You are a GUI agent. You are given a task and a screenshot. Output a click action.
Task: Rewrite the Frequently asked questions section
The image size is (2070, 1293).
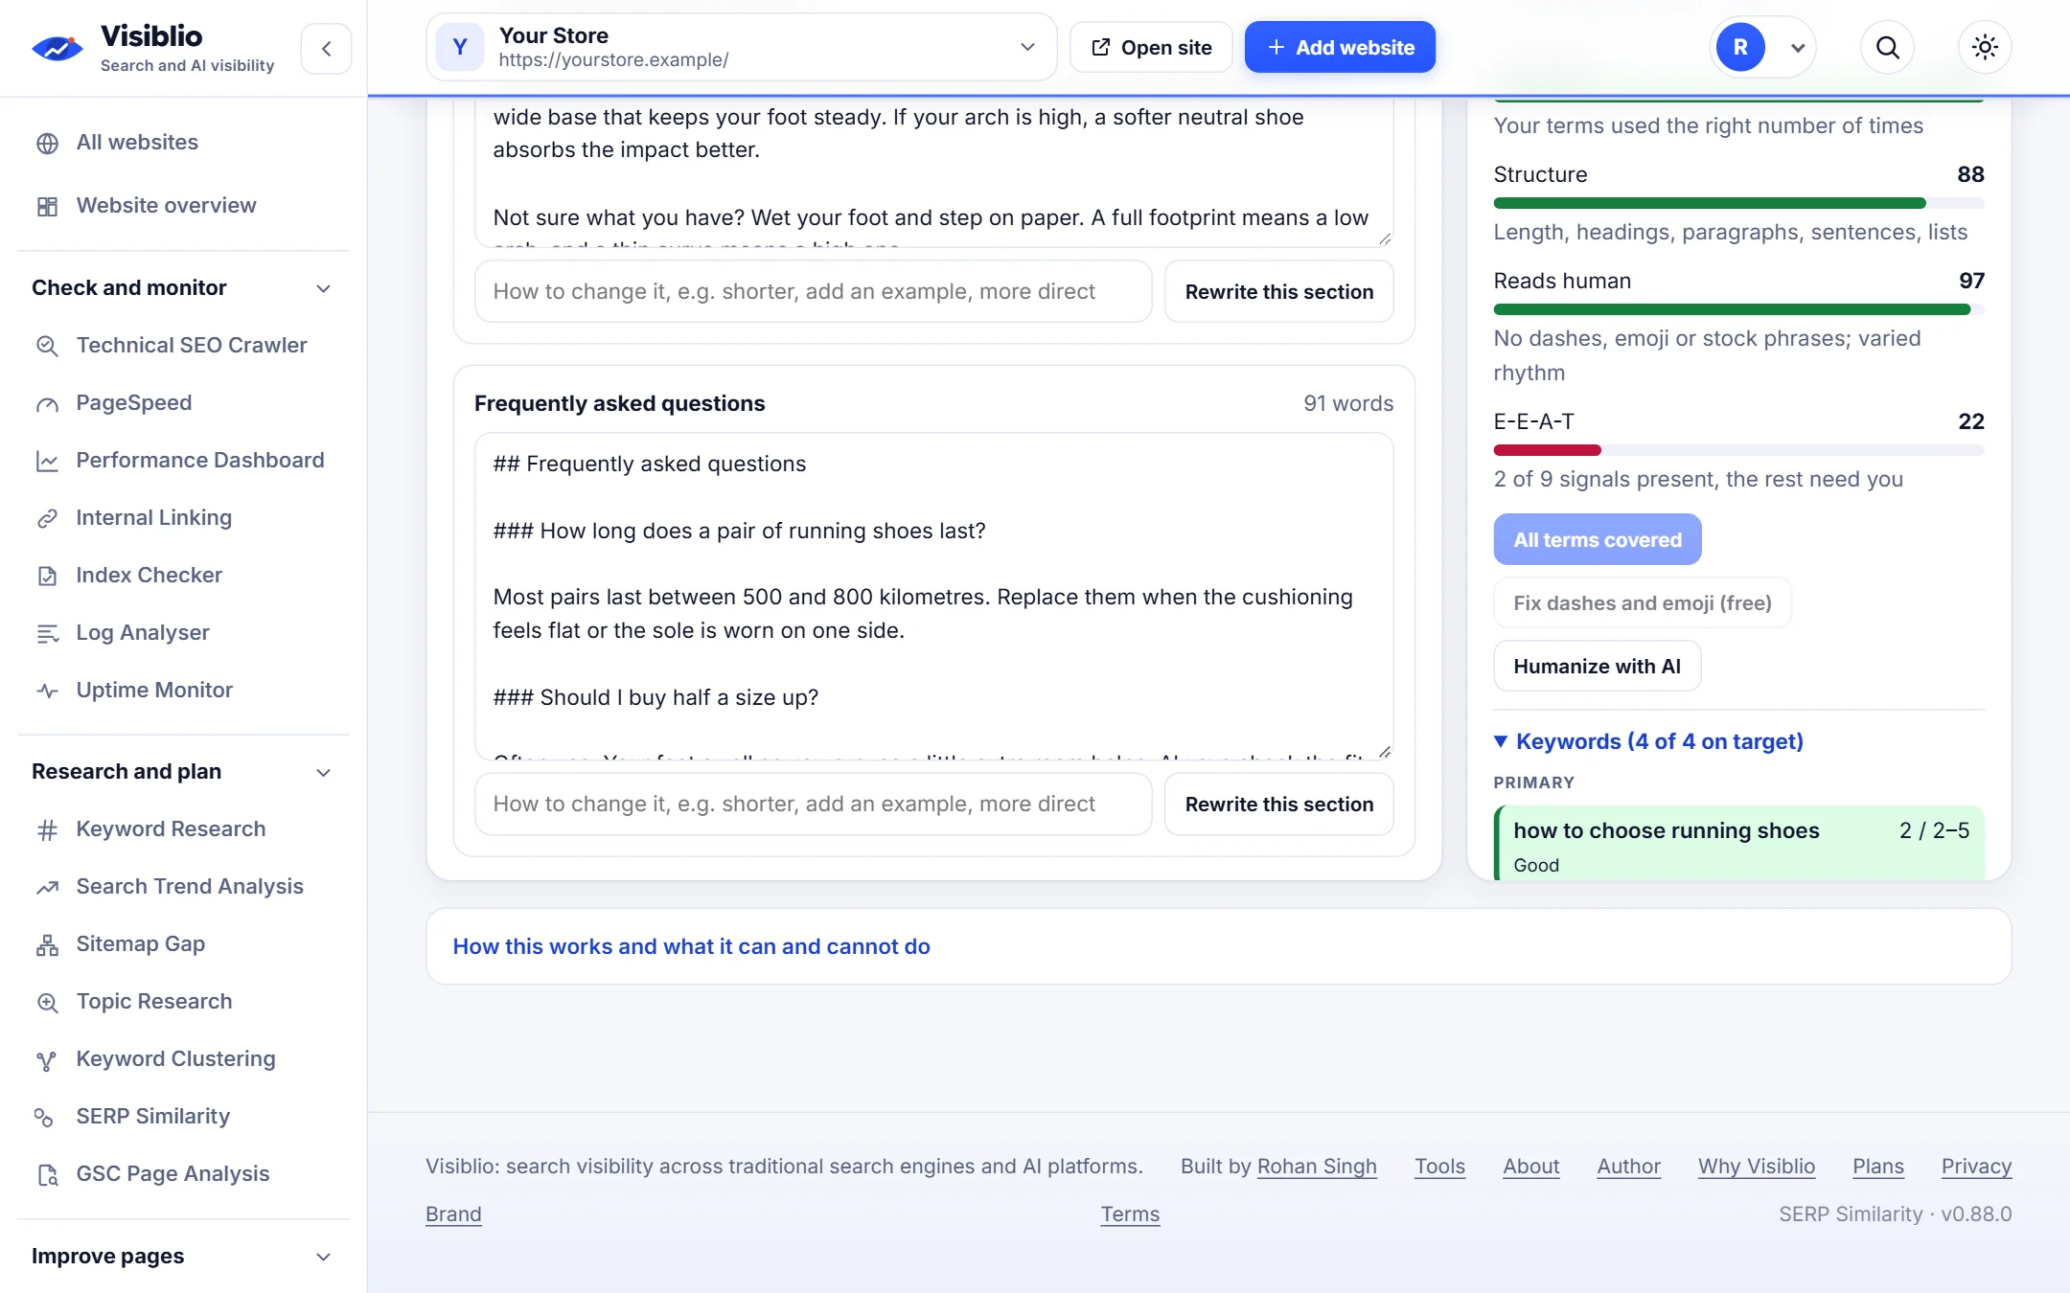1278,805
